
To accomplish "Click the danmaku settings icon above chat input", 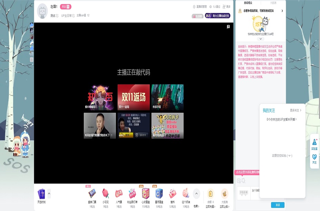I will pos(239,181).
